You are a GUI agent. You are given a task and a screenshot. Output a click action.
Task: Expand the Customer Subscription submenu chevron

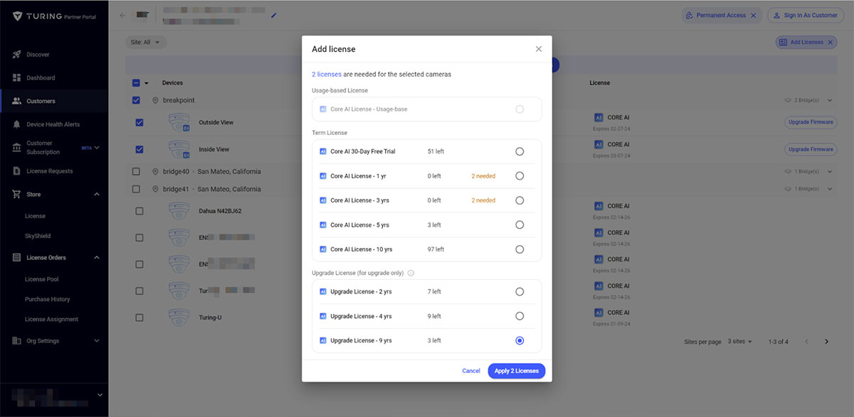click(x=97, y=148)
